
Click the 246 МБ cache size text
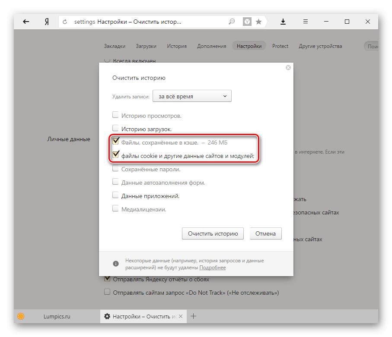tap(217, 142)
